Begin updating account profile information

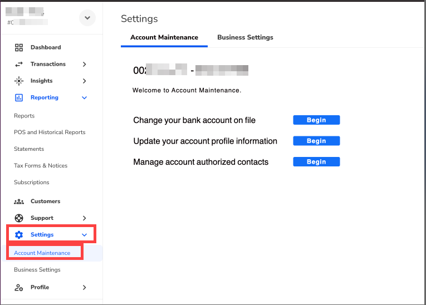(x=316, y=141)
